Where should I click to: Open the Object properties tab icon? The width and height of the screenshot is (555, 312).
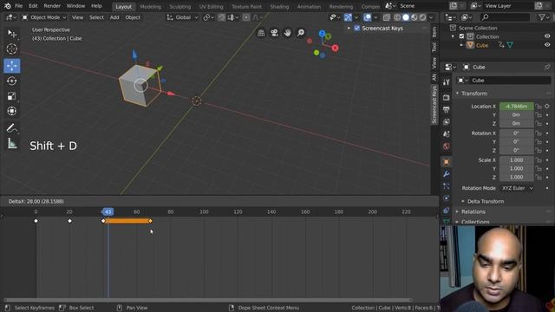(x=446, y=162)
